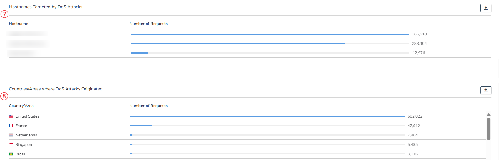Click the Netherlands flag icon
Image resolution: width=500 pixels, height=160 pixels.
[x=11, y=135]
